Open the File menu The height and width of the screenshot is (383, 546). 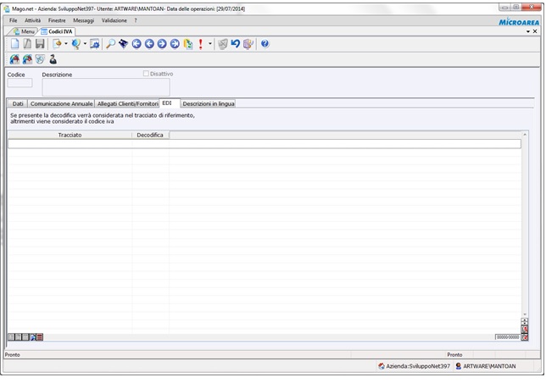pyautogui.click(x=14, y=19)
